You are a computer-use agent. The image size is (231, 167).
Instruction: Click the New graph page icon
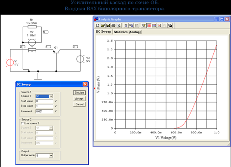point(98,25)
